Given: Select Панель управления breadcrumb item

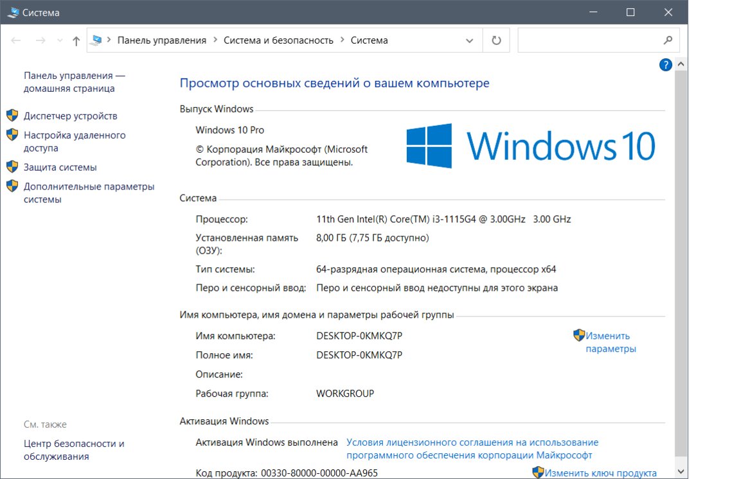Looking at the screenshot, I should pos(161,40).
